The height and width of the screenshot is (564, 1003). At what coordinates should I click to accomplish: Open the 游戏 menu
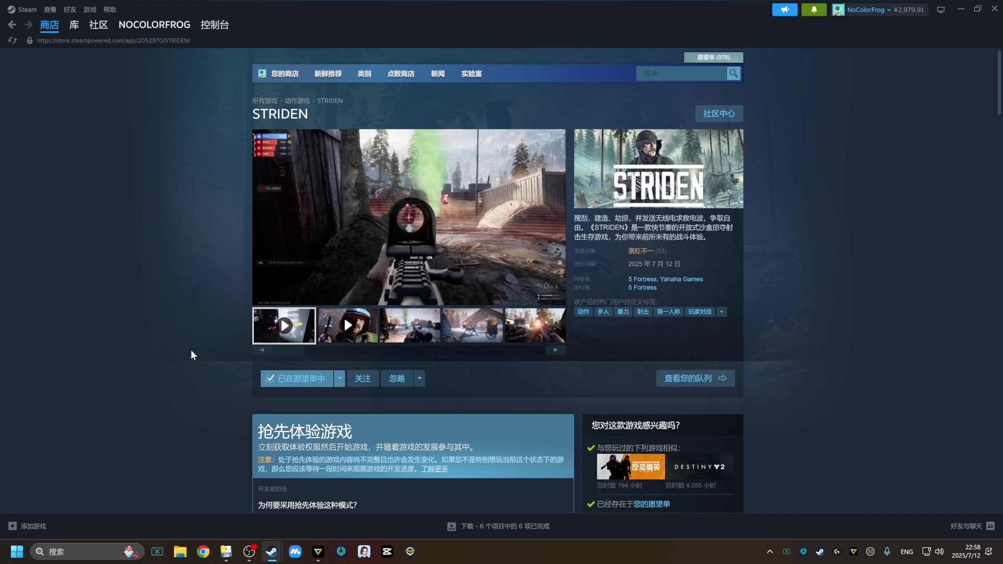tap(90, 9)
